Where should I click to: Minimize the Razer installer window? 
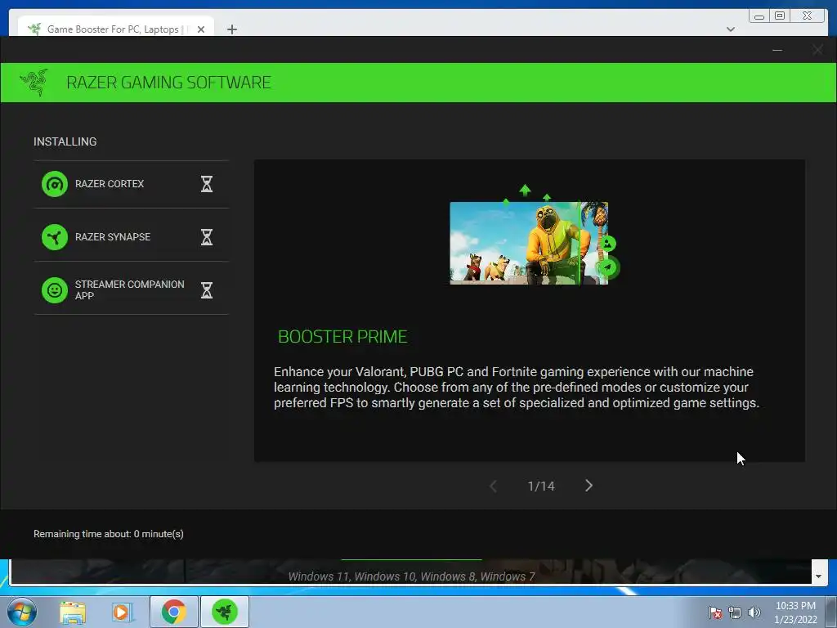tap(777, 50)
